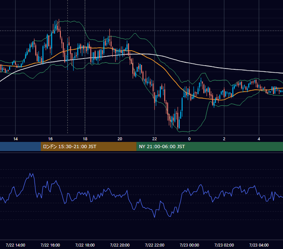Click the 7/23 04:00 time label
The image size is (283, 249).
click(x=259, y=245)
